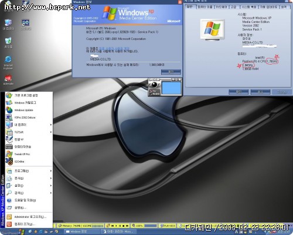This screenshot has height=235, width=293.
Task: Open the desktop icon right of 내 컴퓨터
Action: coord(26,25)
